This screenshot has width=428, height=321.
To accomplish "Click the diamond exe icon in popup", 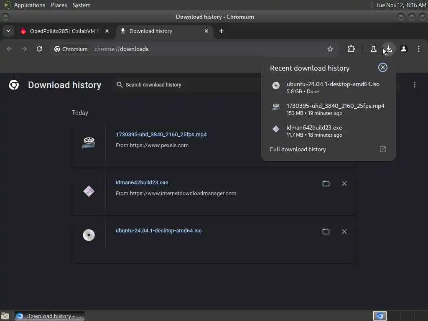I will (x=276, y=129).
